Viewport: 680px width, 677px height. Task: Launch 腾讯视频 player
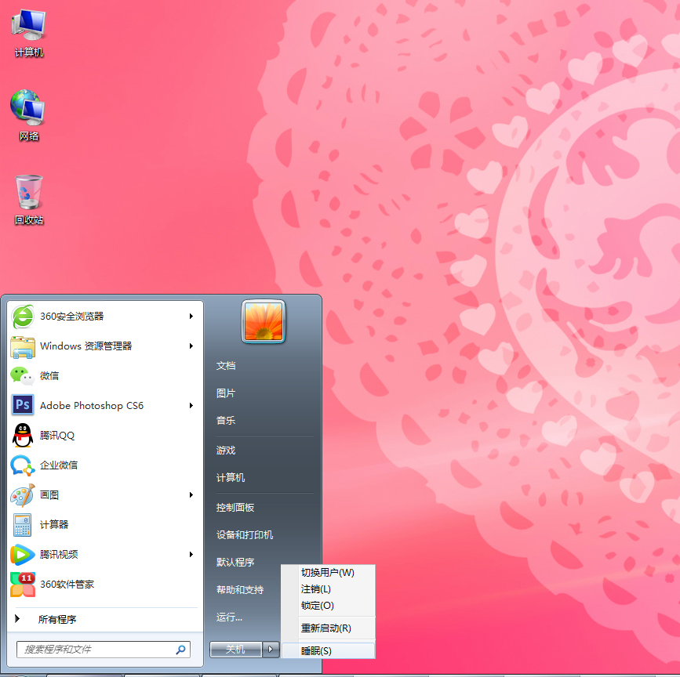tap(104, 555)
